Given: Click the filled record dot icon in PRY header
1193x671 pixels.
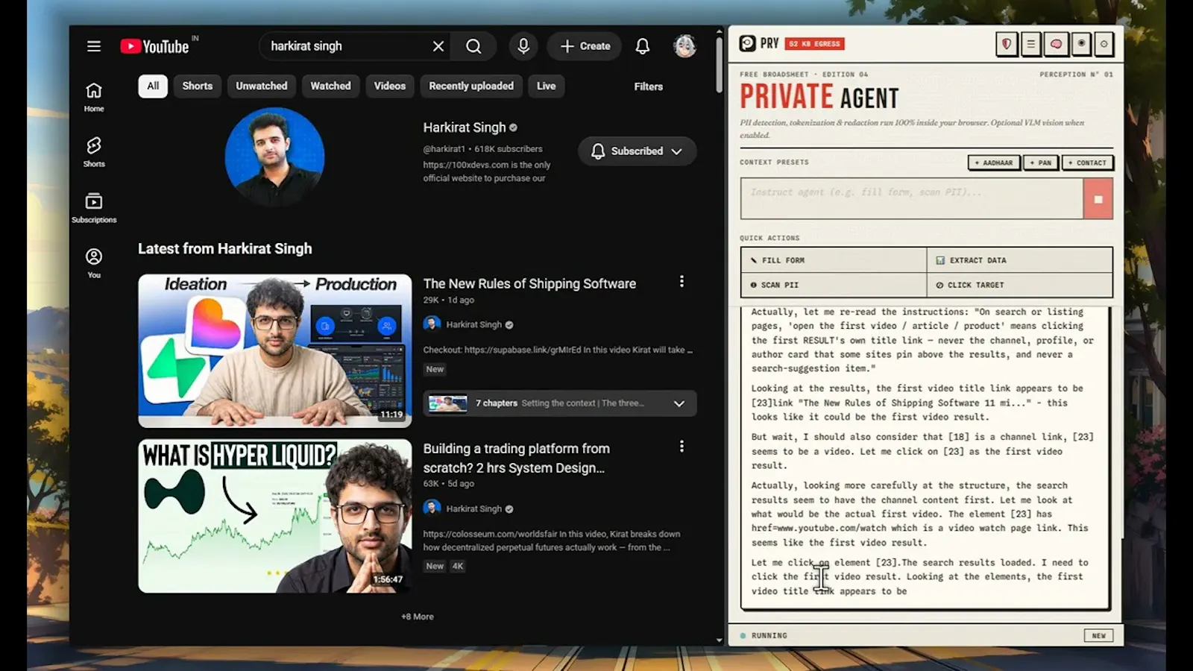Looking at the screenshot, I should [1081, 44].
